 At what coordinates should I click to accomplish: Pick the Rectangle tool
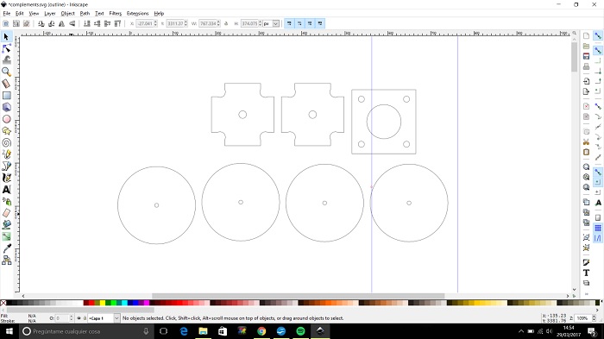pos(6,96)
